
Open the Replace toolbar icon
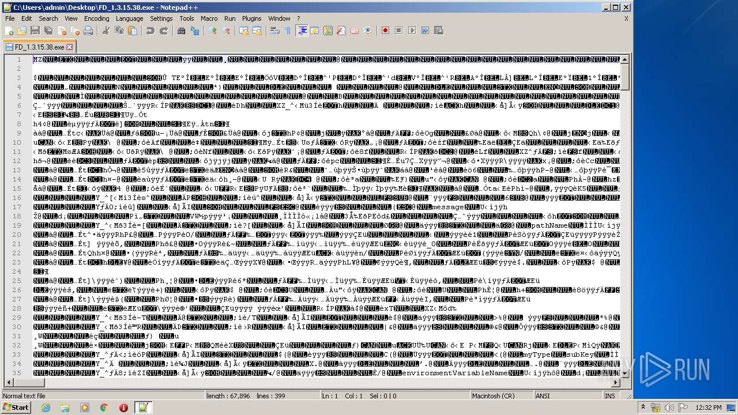[x=195, y=31]
